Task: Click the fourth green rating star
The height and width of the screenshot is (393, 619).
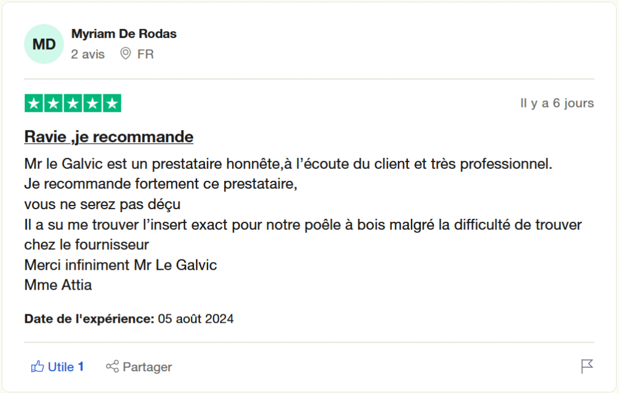Action: click(92, 103)
